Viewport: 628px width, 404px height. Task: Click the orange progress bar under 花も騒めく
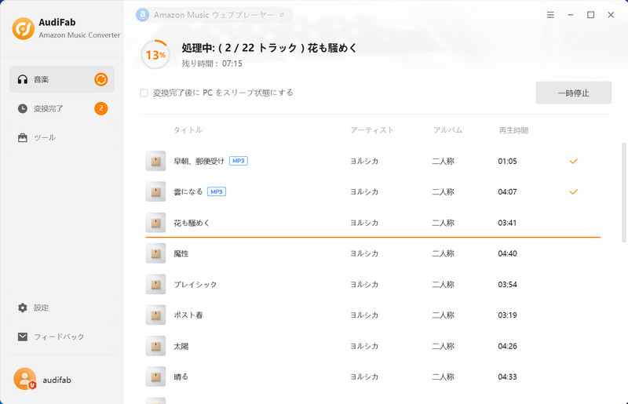click(373, 237)
